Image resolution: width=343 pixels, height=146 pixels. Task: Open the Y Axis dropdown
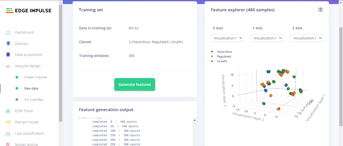point(266,38)
